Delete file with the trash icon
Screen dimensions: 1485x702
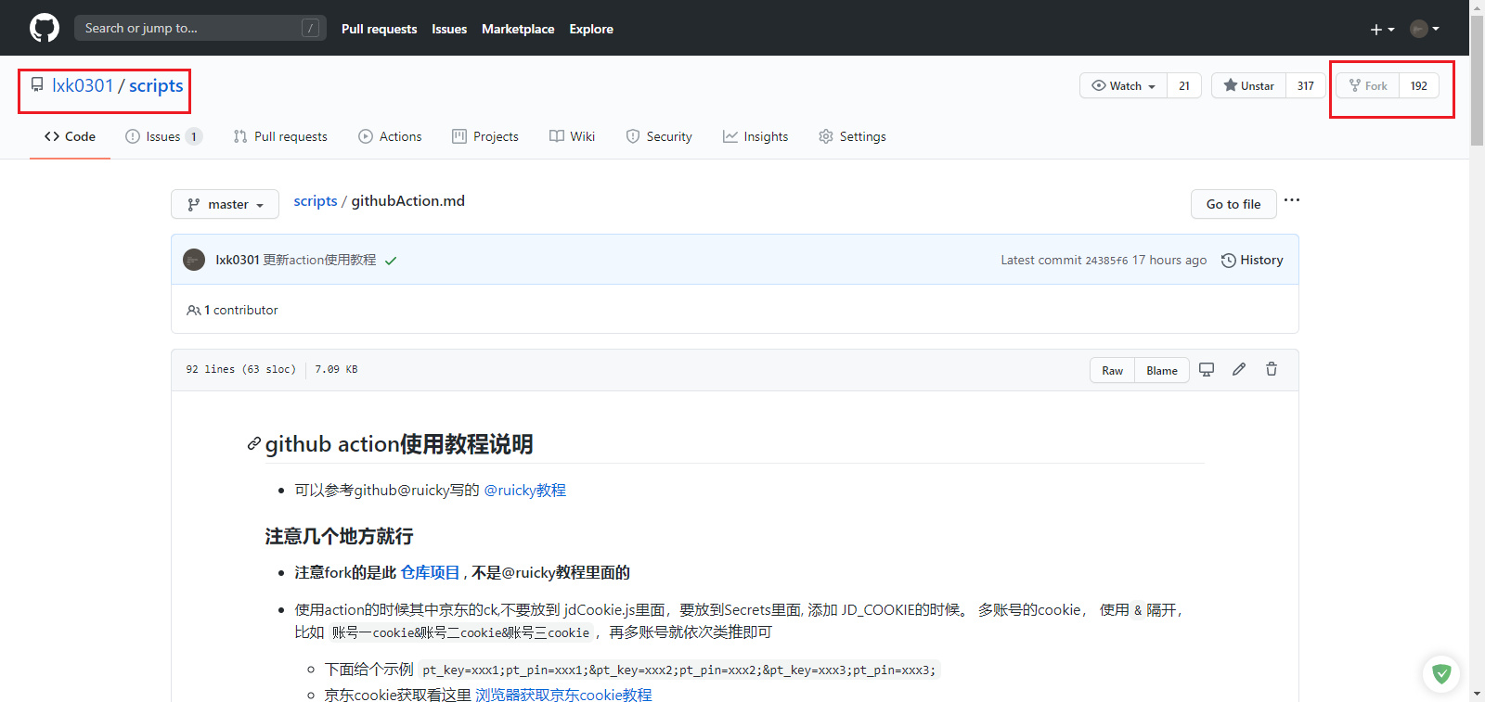pyautogui.click(x=1271, y=369)
